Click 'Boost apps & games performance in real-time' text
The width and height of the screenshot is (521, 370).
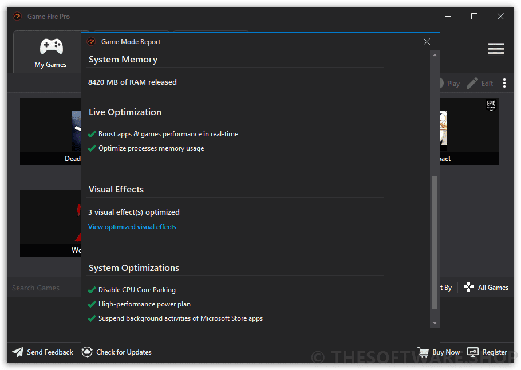tap(168, 134)
